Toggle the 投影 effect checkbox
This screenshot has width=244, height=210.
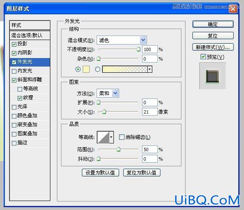14,44
